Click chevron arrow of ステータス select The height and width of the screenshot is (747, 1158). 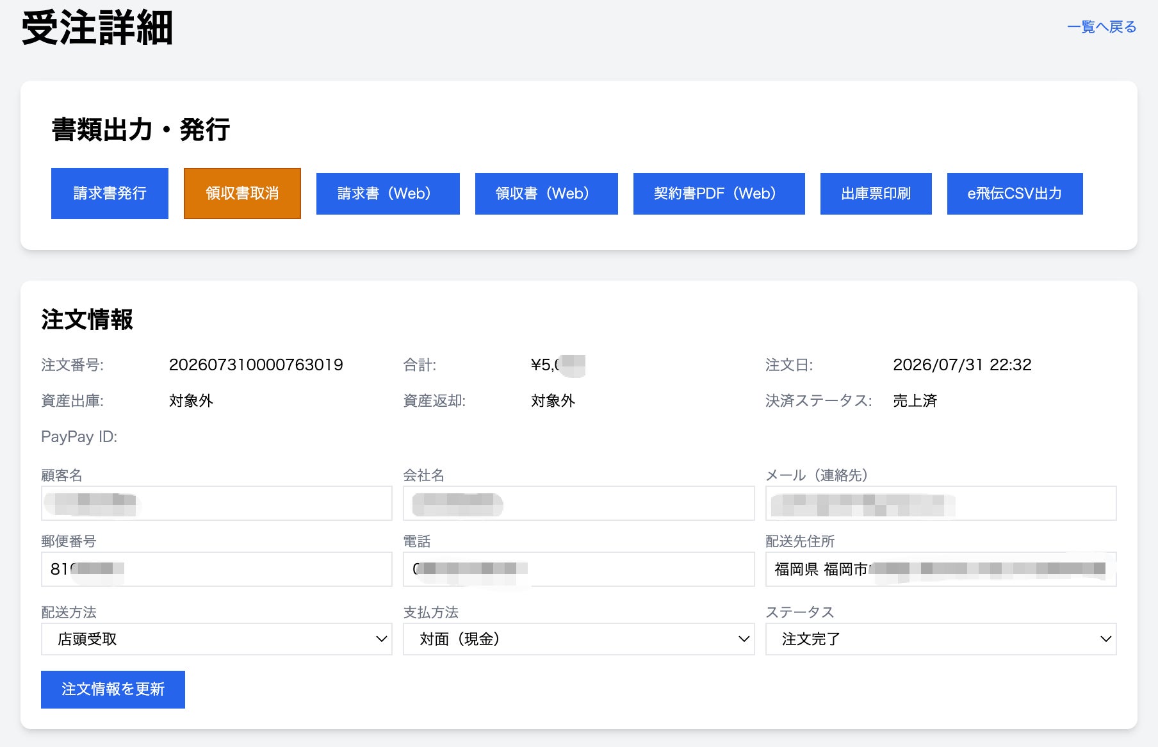[1105, 639]
